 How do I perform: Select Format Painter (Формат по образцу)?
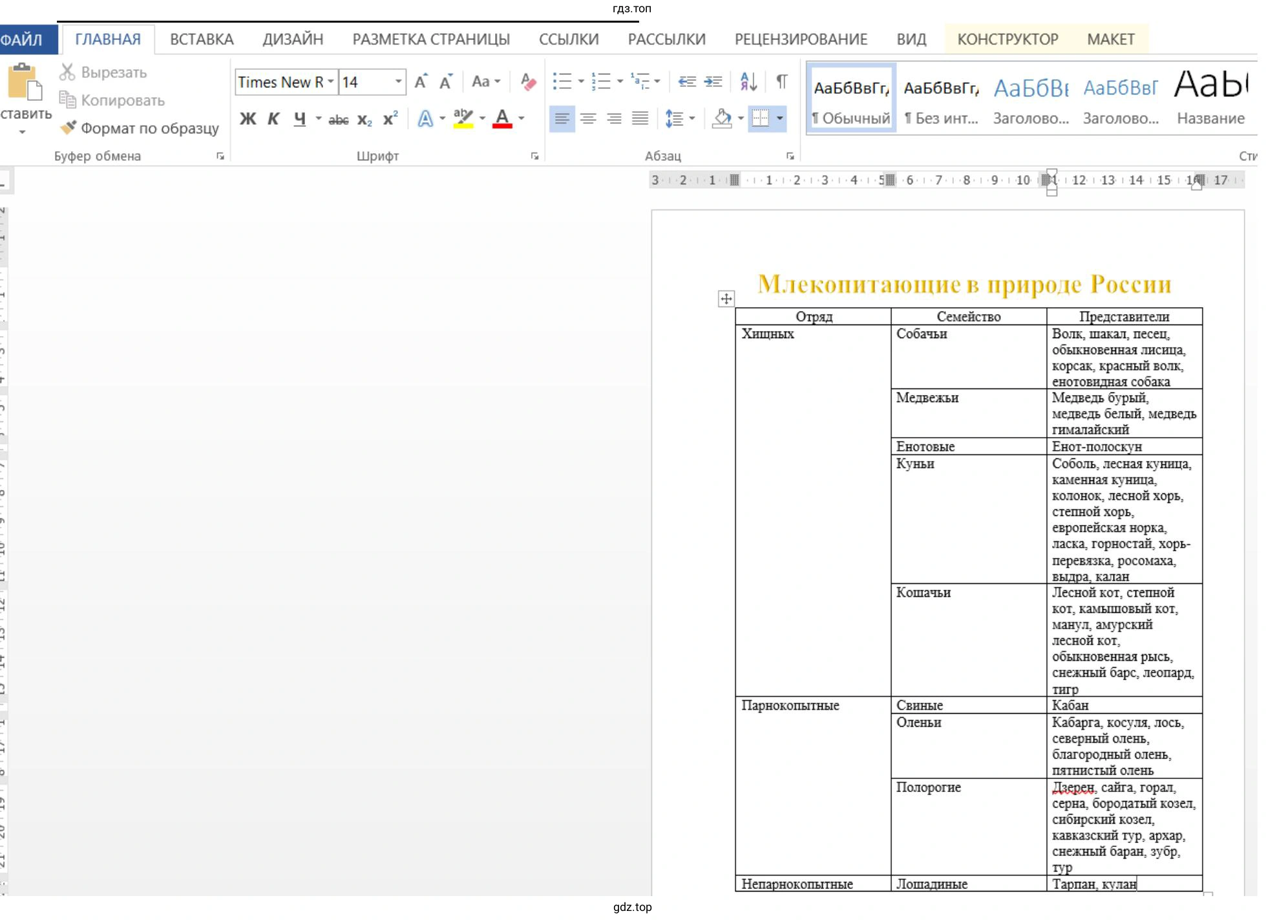(x=140, y=128)
